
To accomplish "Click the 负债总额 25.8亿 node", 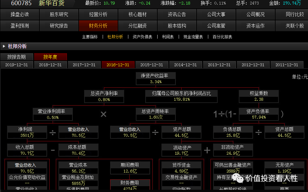I will tap(233, 132).
